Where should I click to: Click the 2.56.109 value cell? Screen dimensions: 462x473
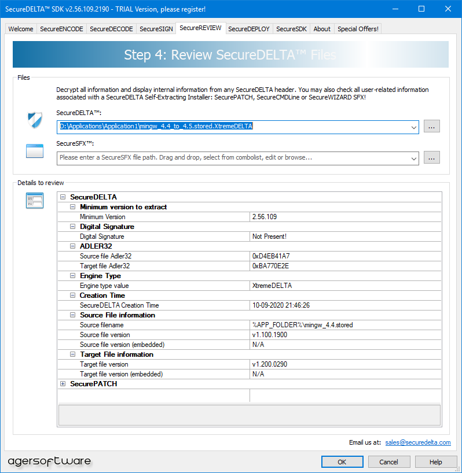point(346,217)
